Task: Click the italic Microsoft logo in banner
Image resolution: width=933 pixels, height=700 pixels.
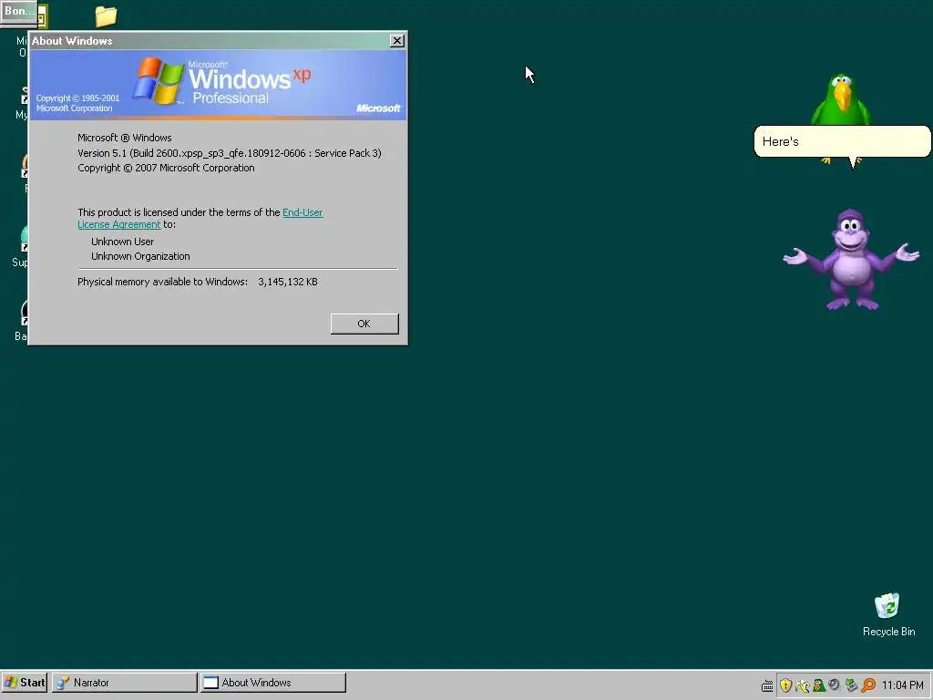Action: 378,108
